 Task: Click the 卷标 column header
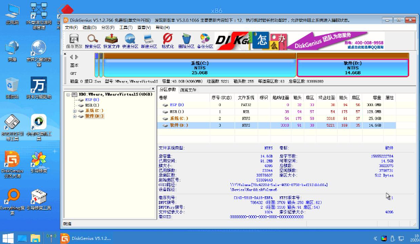(x=184, y=97)
